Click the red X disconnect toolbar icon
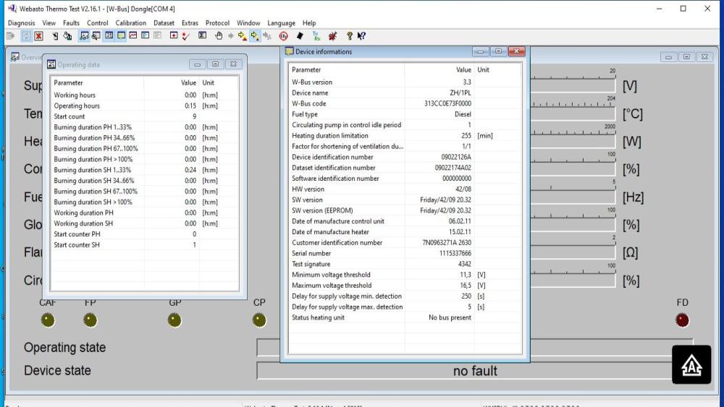Screen dimensions: 724x407 pos(38,36)
